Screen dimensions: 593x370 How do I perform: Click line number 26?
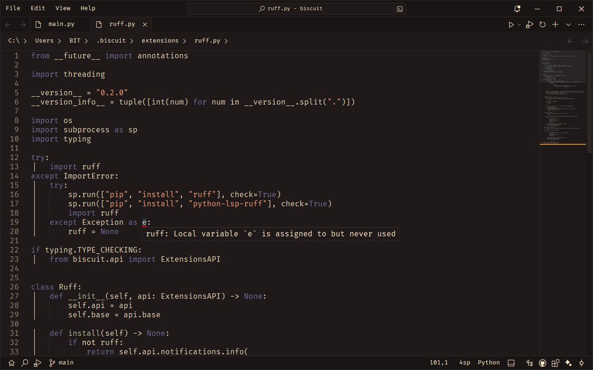(x=14, y=287)
